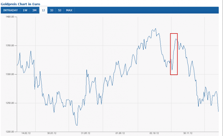Select the 1W time range tab

(x=25, y=10)
